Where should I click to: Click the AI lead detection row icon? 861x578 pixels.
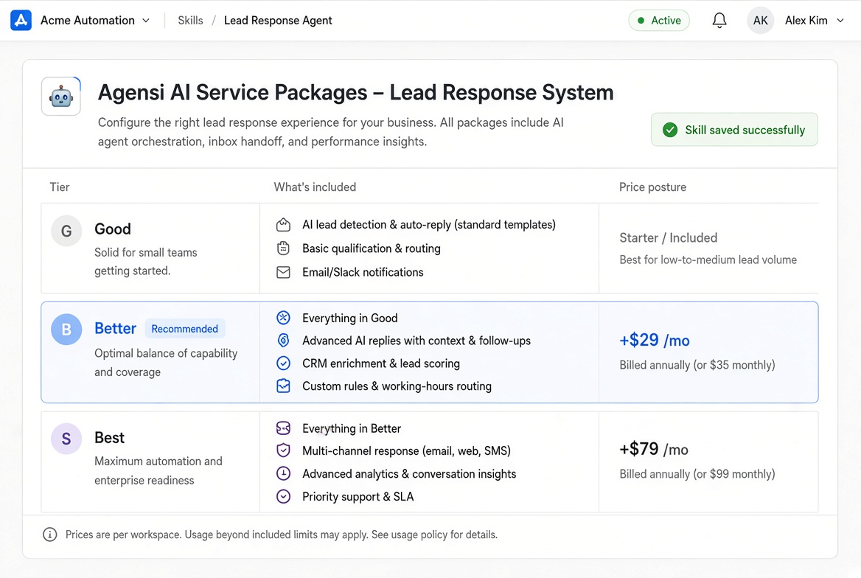click(283, 225)
